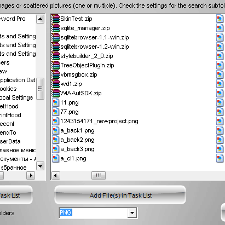This screenshot has width=225, height=225.
Task: Select the UserData folder in tree
Action: [x=10, y=141]
